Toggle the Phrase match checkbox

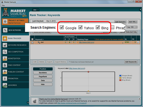point(113,27)
